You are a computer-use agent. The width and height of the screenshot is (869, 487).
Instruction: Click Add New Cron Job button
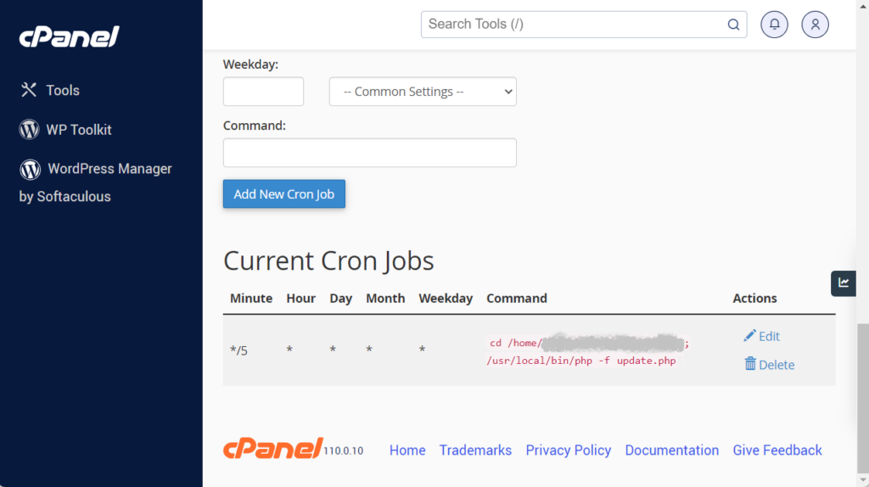point(284,194)
